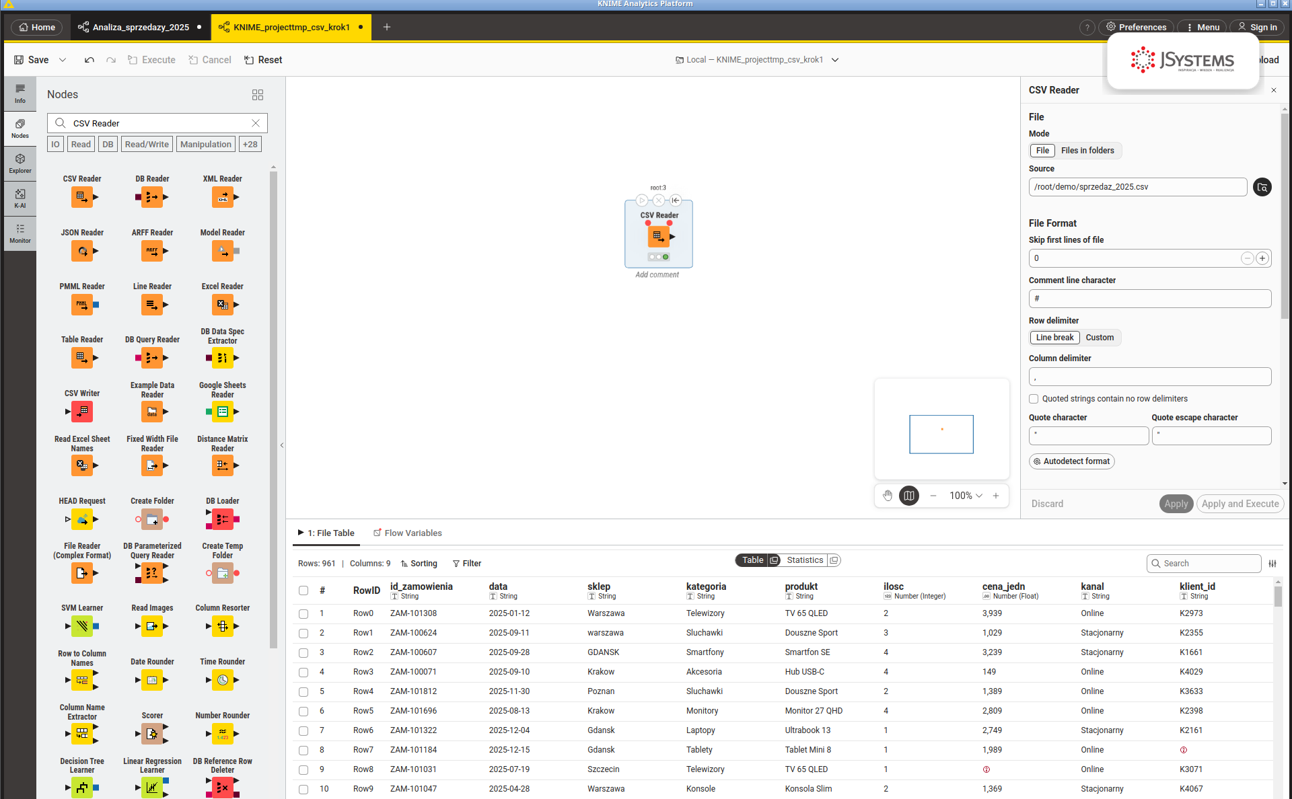Toggle the minimap on the canvas

tap(909, 496)
